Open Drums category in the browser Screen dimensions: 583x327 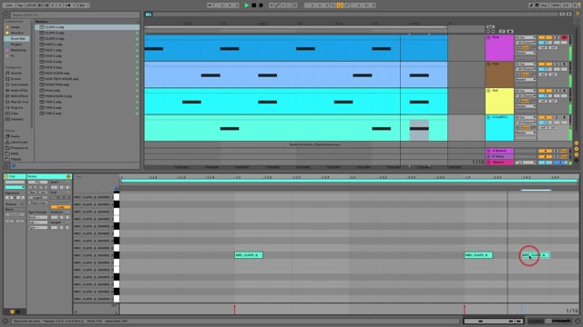pos(15,79)
